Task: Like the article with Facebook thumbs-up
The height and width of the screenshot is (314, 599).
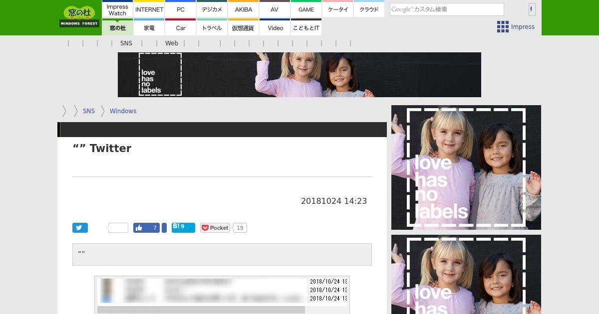Action: click(146, 228)
